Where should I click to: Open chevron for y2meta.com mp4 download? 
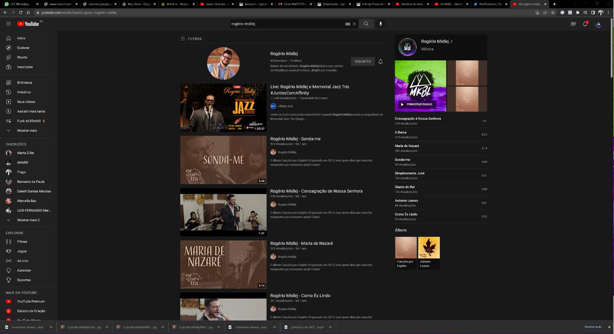coord(330,327)
